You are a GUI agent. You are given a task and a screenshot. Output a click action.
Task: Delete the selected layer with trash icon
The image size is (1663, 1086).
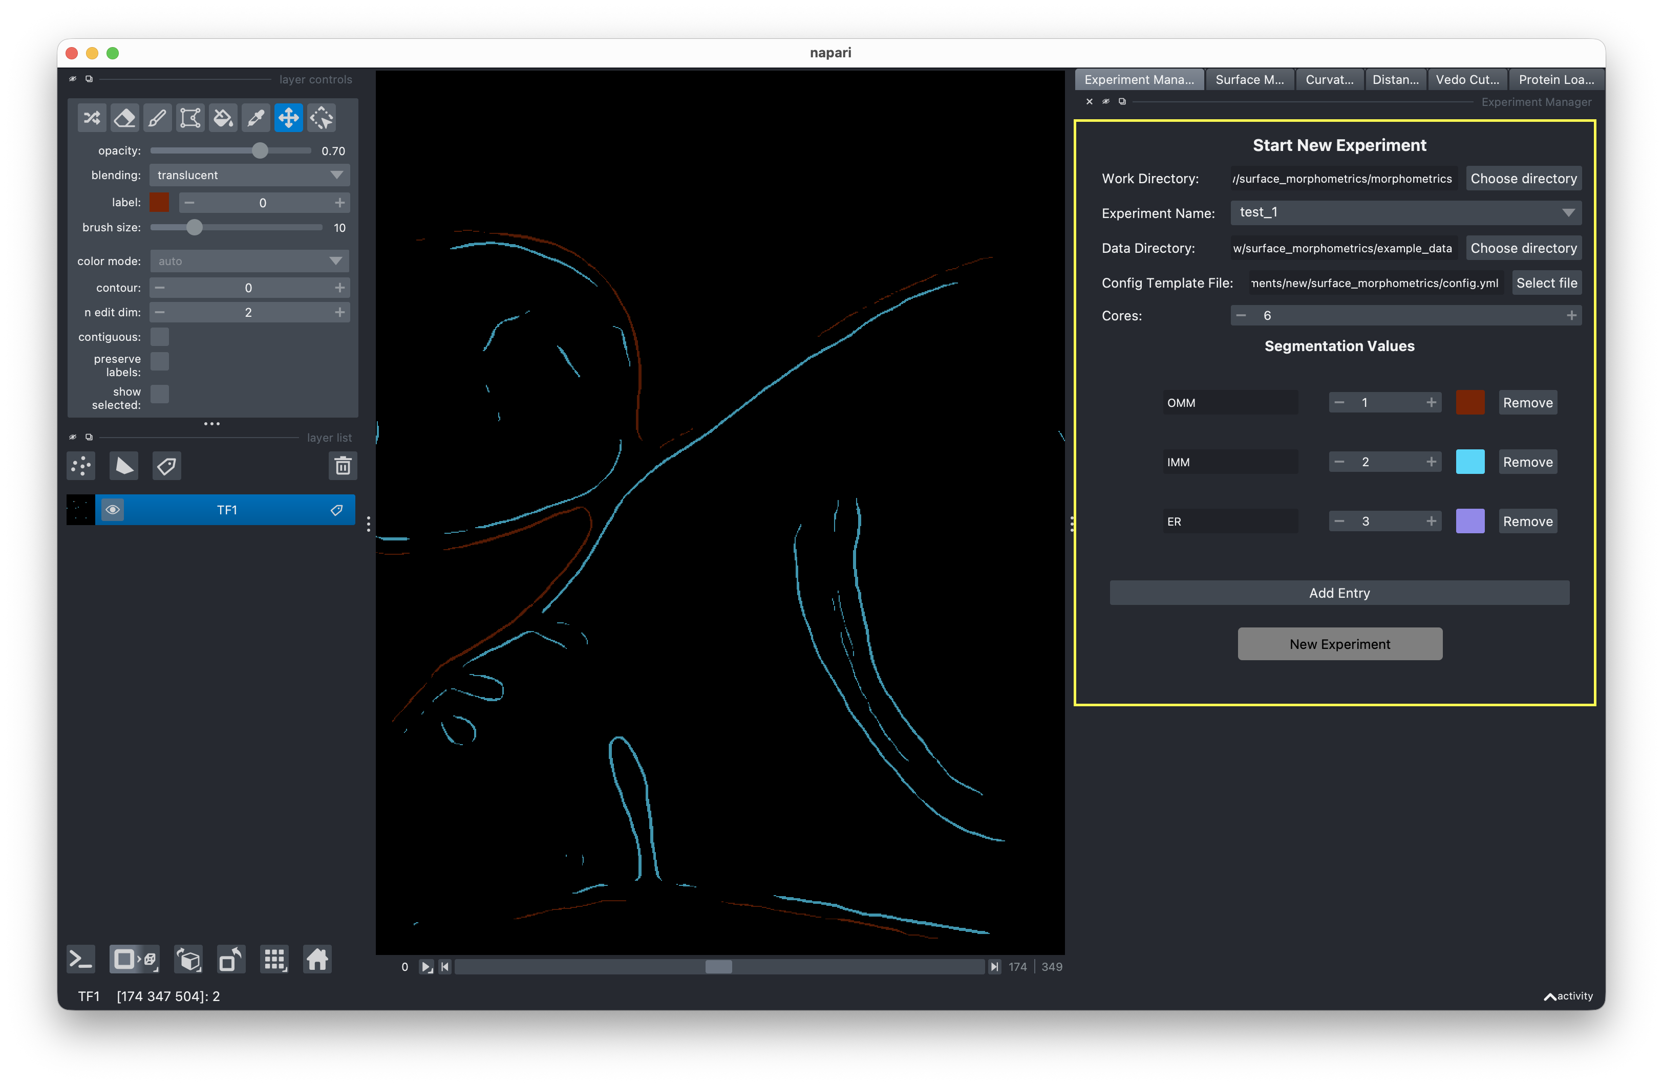(343, 466)
